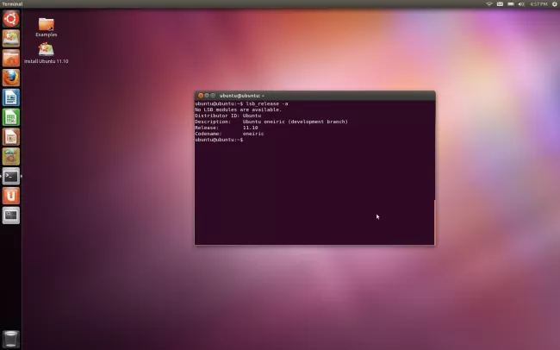Open the Examples folder on desktop
Viewport: 560px width, 350px height.
coord(46,28)
